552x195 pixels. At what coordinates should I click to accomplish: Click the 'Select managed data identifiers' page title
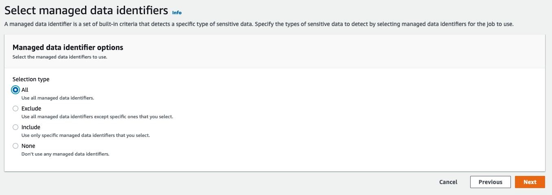click(x=86, y=9)
